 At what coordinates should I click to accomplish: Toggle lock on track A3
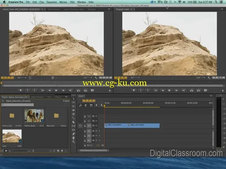(x=85, y=140)
